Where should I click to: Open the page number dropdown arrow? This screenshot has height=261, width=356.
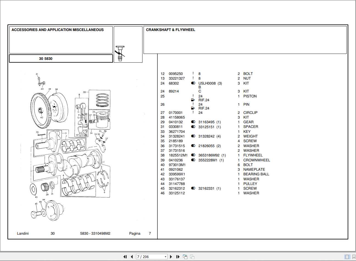tap(165, 257)
